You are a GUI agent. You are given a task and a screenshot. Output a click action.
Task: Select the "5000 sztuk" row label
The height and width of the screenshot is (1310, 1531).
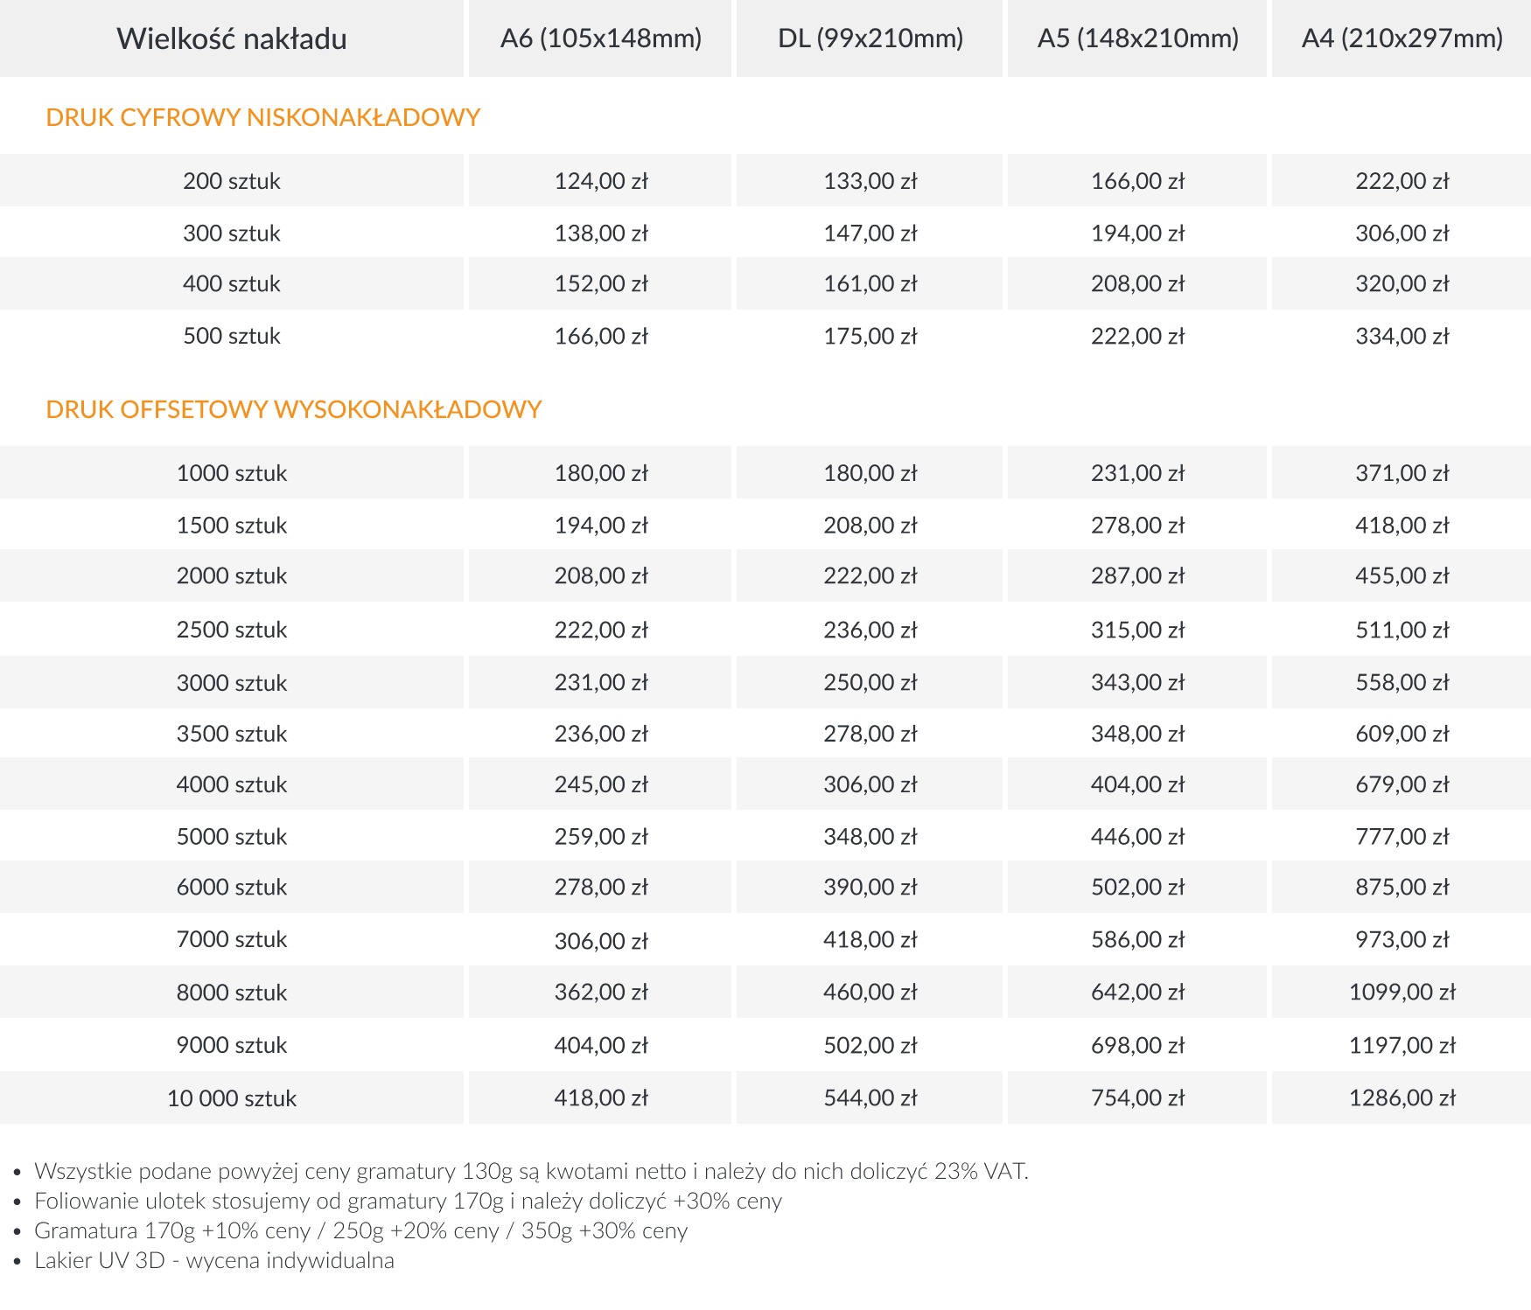232,837
